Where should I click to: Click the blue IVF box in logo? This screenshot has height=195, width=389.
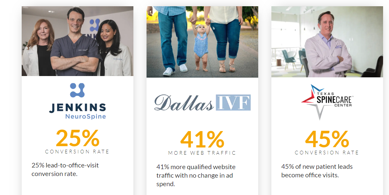[233, 102]
